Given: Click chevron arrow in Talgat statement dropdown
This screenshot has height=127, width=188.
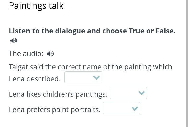Looking at the screenshot, I should pyautogui.click(x=96, y=78).
